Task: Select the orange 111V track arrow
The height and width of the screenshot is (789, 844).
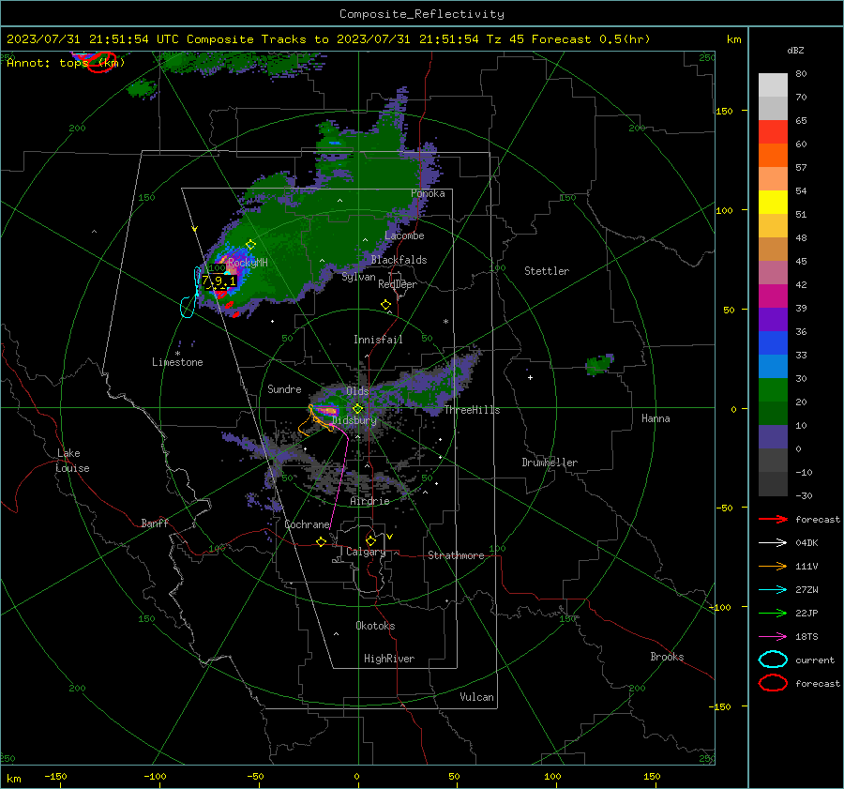Action: pos(773,566)
